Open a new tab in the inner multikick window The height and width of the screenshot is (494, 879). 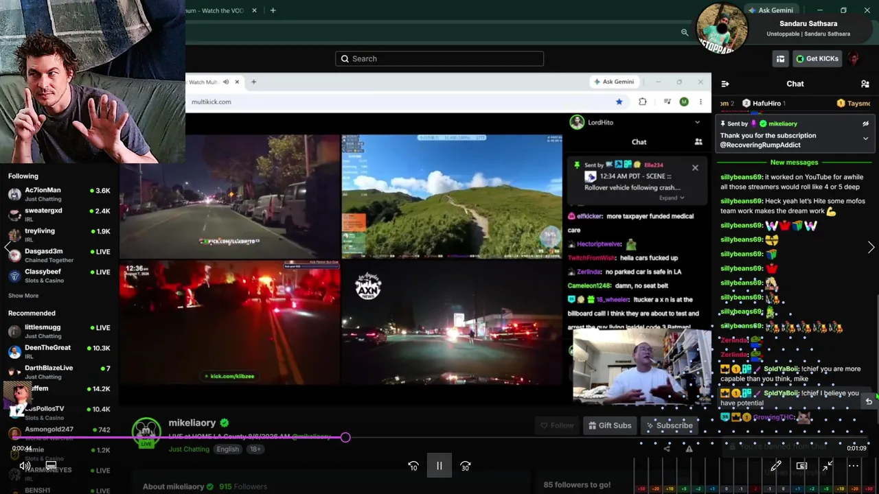click(x=253, y=82)
